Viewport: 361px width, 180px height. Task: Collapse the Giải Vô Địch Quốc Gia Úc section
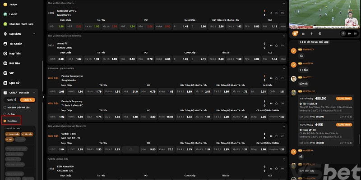pos(283,3)
